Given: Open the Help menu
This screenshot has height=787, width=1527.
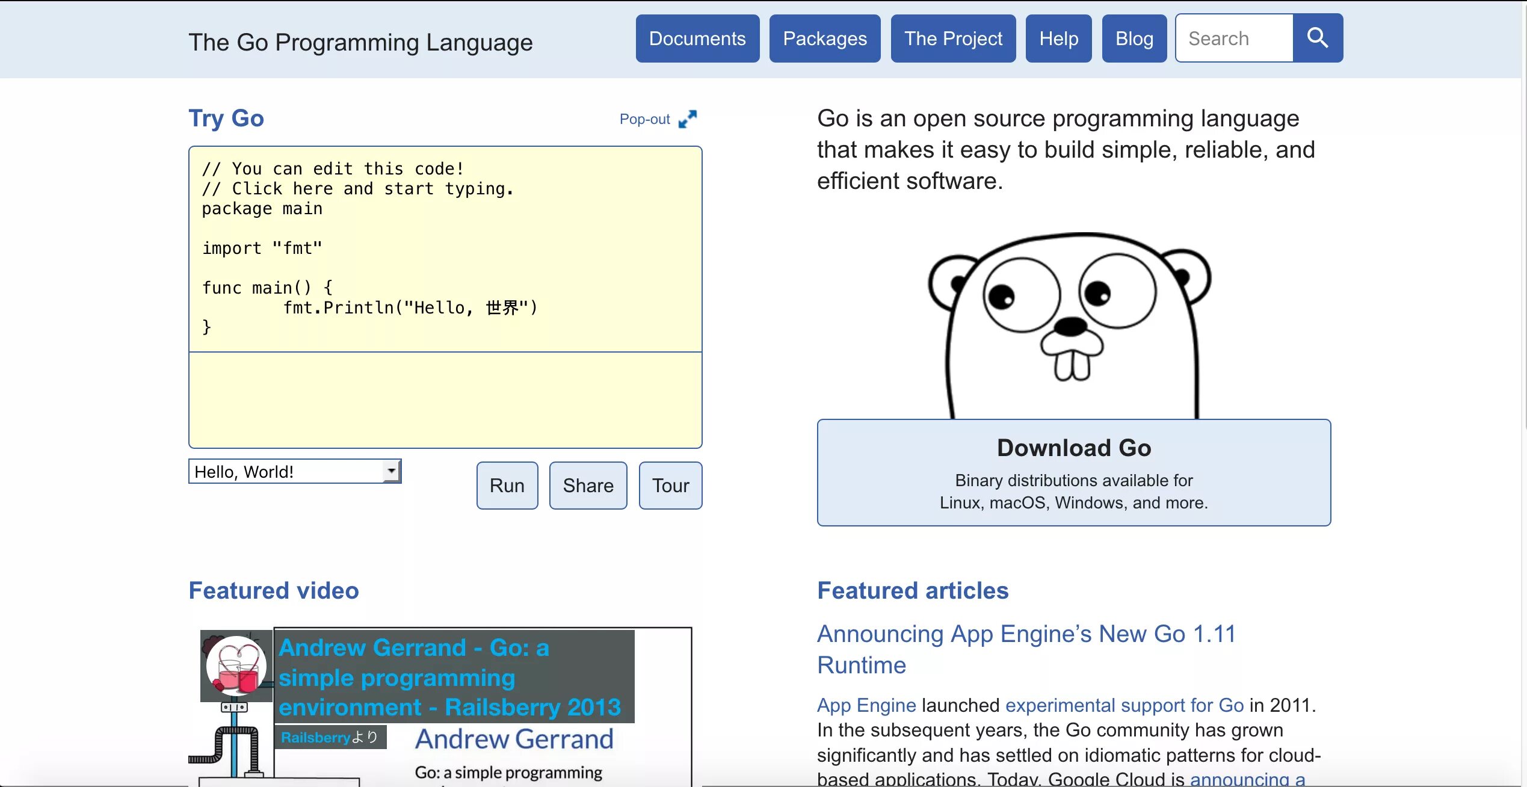Looking at the screenshot, I should (1058, 39).
